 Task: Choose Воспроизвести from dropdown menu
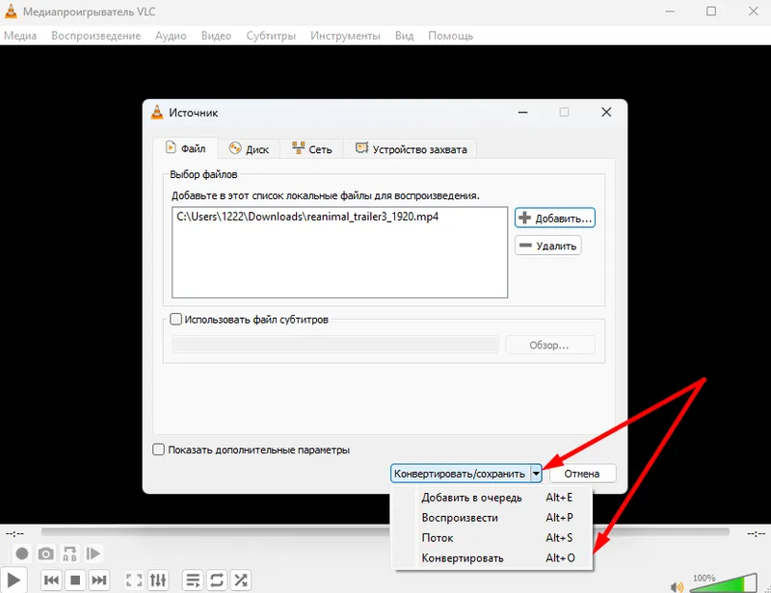(x=492, y=517)
